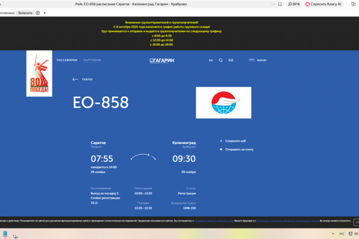This screenshot has width=359, height=239.
Task: Select the Пассажирам tab
Action: [67, 60]
